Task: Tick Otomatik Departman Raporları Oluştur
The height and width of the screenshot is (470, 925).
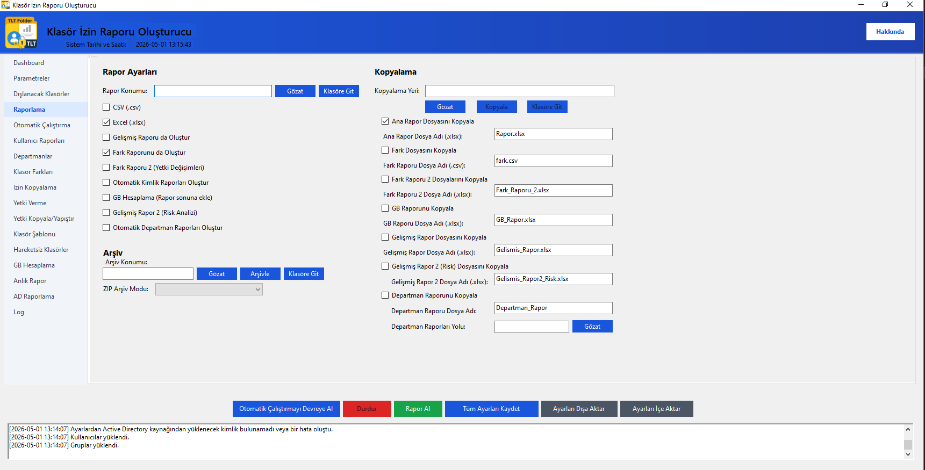Action: click(x=106, y=228)
